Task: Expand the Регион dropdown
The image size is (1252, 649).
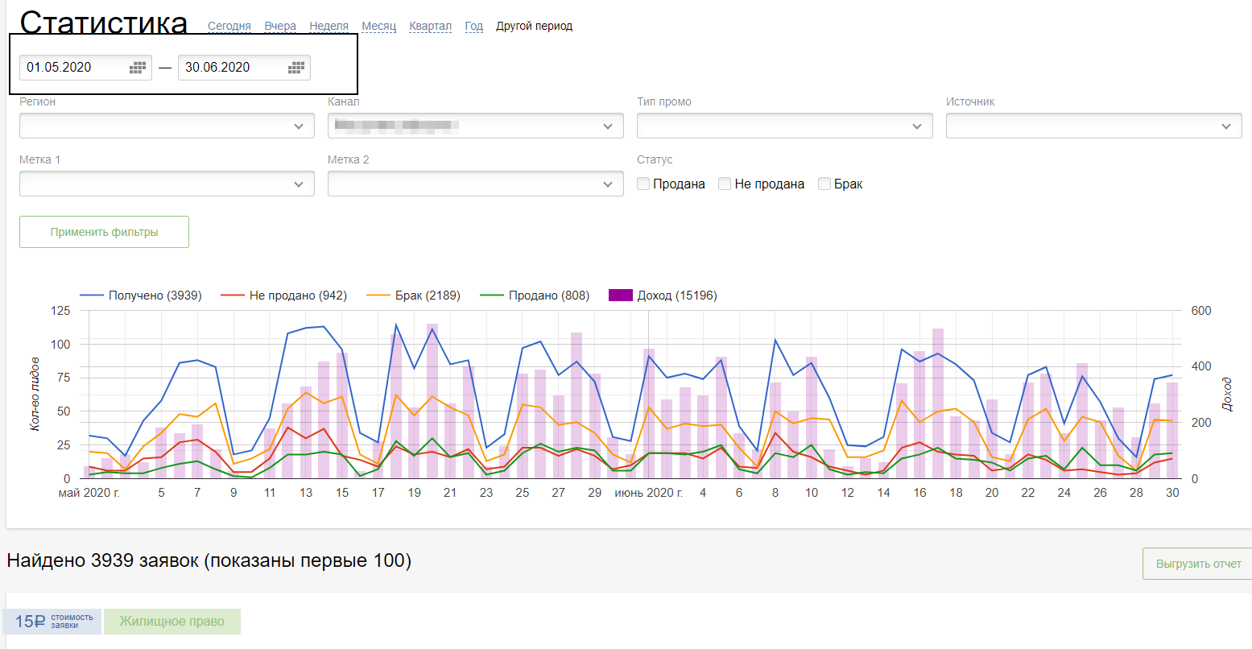Action: (x=167, y=126)
